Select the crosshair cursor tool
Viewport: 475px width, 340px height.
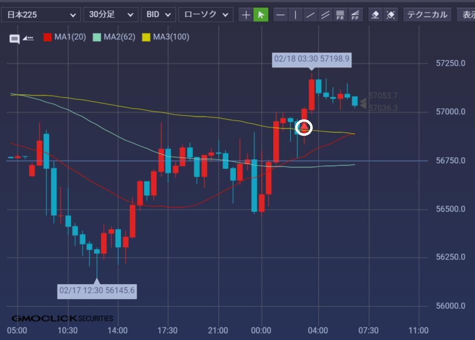[246, 14]
